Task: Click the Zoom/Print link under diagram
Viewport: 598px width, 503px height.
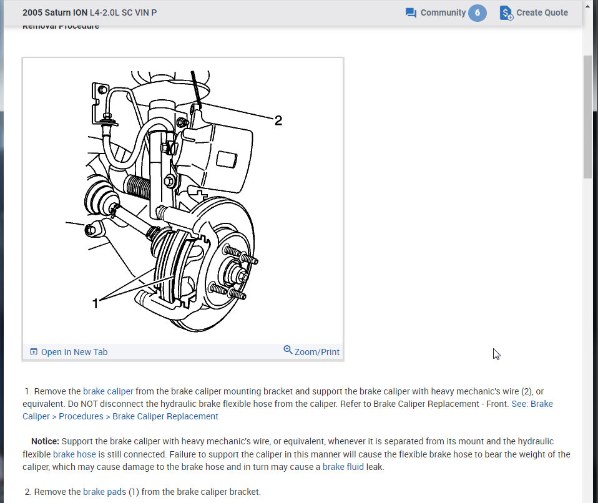Action: [x=316, y=352]
